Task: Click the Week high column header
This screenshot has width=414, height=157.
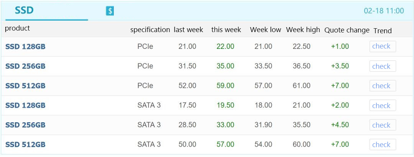Action: [303, 30]
